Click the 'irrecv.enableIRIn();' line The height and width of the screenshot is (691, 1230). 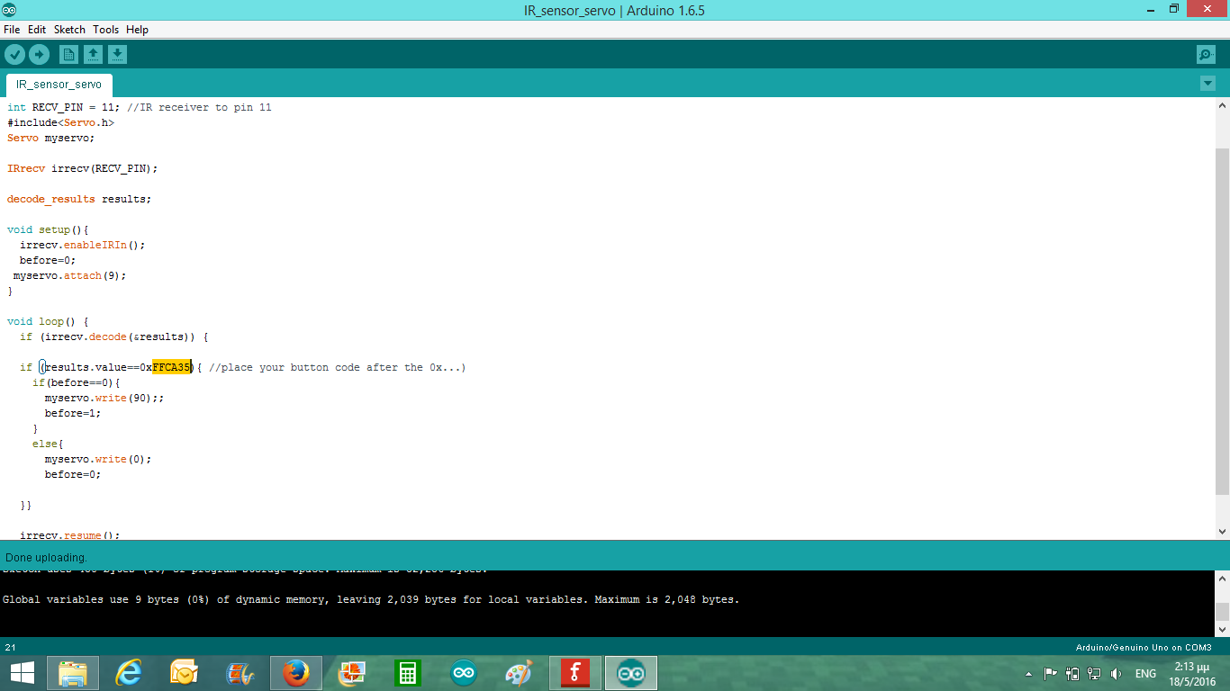82,245
